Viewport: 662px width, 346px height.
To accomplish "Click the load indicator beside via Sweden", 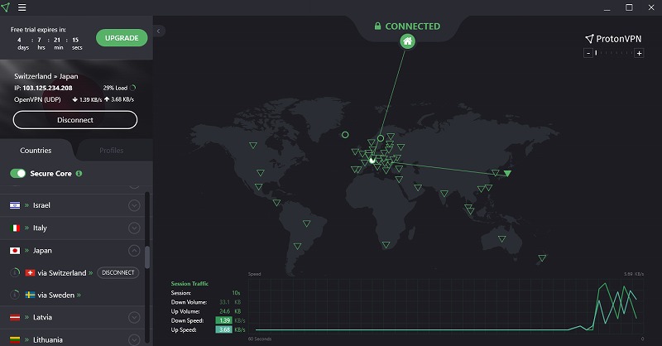I will [15, 295].
